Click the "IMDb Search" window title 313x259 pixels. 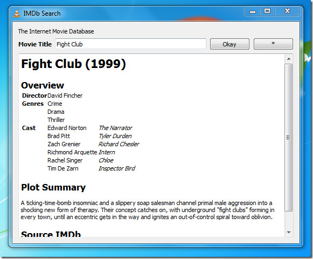pyautogui.click(x=42, y=13)
